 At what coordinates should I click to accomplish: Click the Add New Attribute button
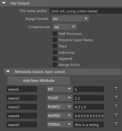pos(39,81)
